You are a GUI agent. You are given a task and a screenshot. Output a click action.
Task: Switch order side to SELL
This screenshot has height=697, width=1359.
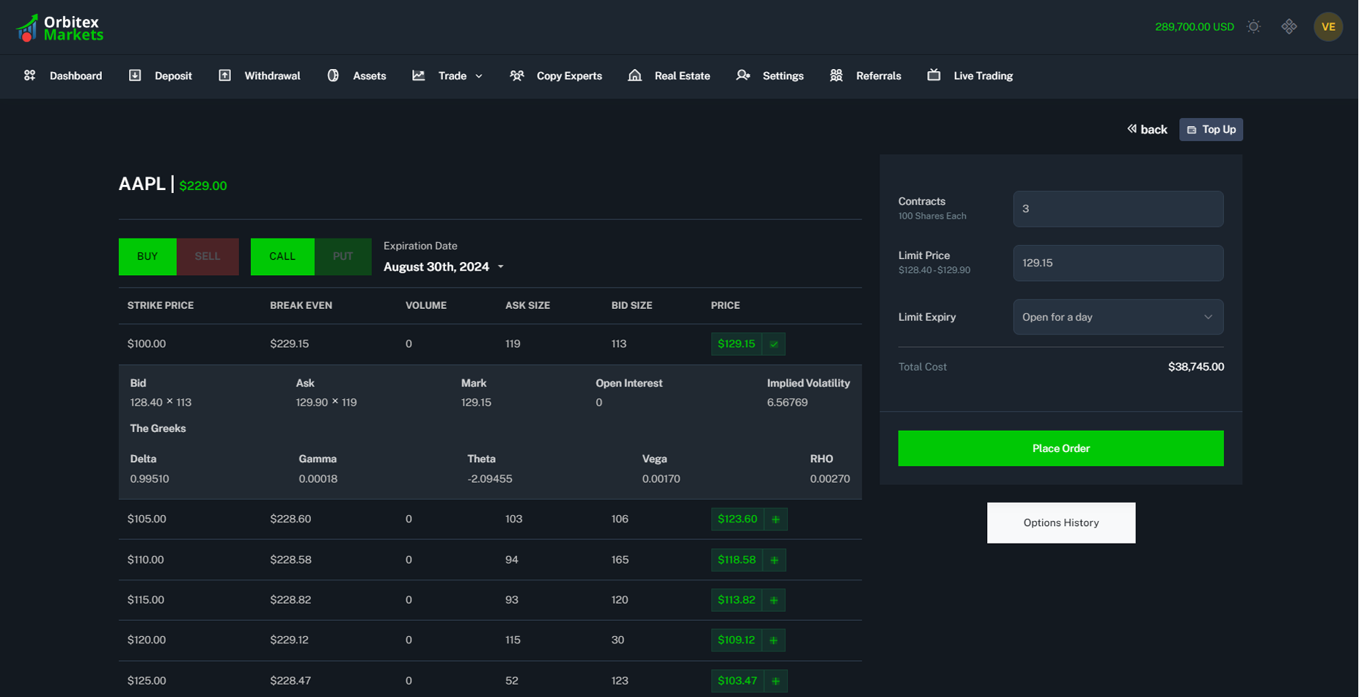pyautogui.click(x=208, y=257)
